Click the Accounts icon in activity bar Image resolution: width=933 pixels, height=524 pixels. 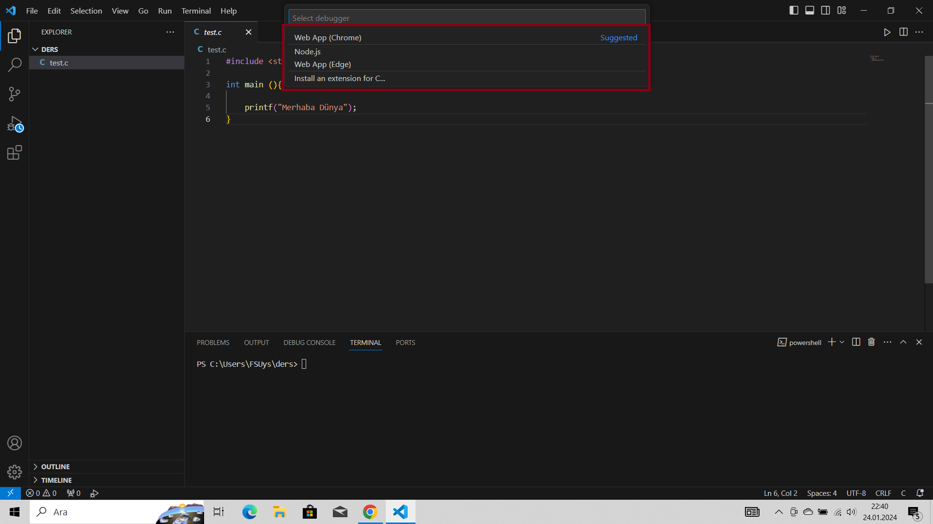pyautogui.click(x=15, y=443)
